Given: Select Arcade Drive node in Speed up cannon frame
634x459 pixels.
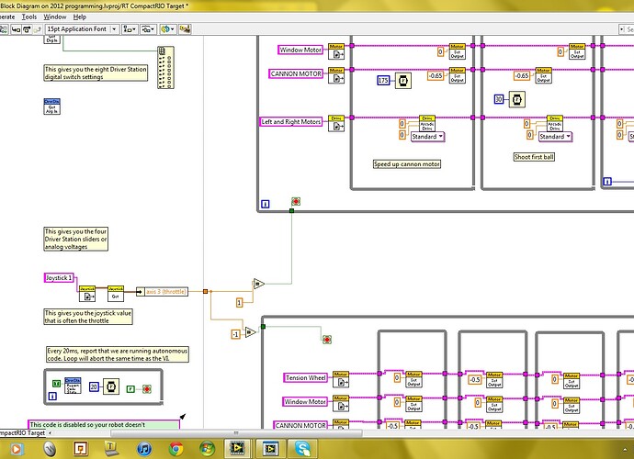Looking at the screenshot, I should click(x=427, y=124).
